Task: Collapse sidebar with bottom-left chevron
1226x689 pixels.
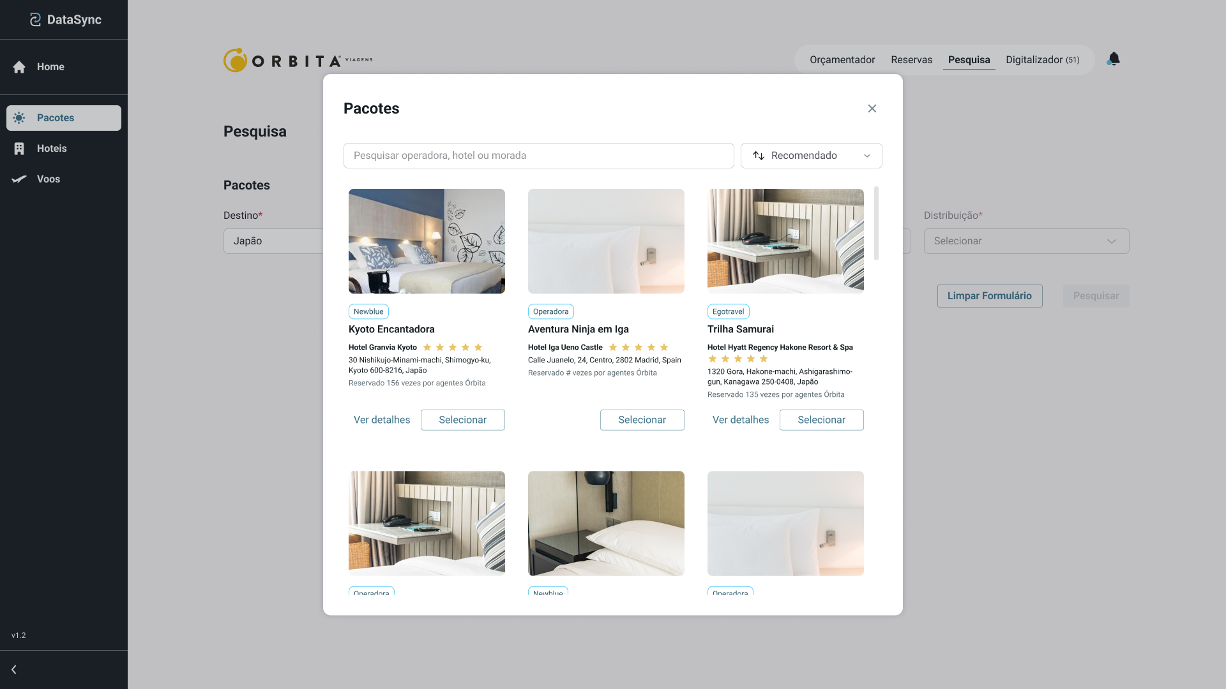Action: (x=14, y=669)
